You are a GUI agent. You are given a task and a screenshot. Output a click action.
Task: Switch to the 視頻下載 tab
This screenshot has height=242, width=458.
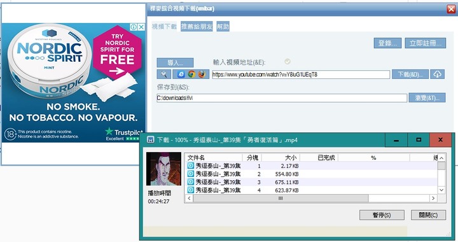[164, 27]
